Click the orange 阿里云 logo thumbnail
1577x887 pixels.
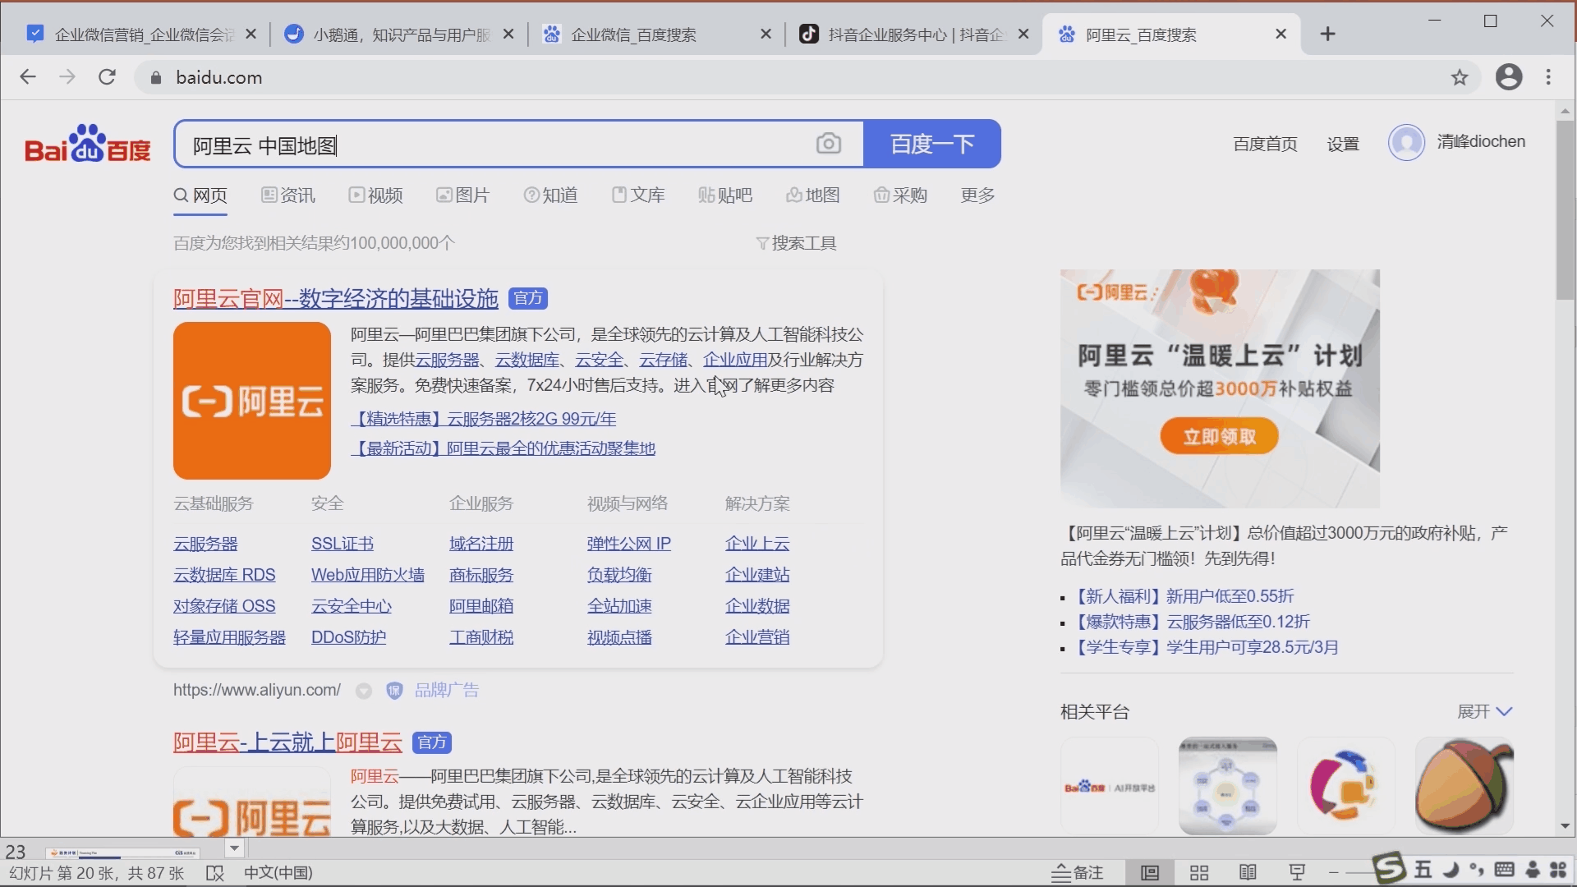(252, 401)
